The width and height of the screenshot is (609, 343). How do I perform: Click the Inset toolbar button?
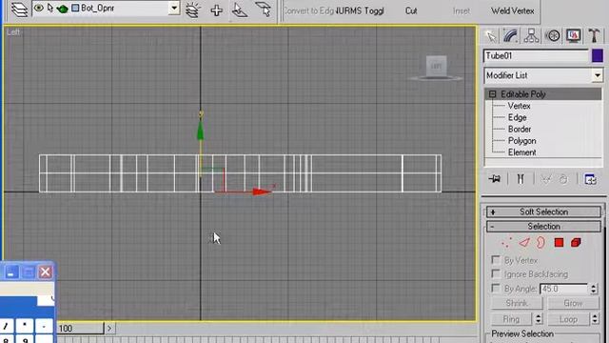(461, 10)
